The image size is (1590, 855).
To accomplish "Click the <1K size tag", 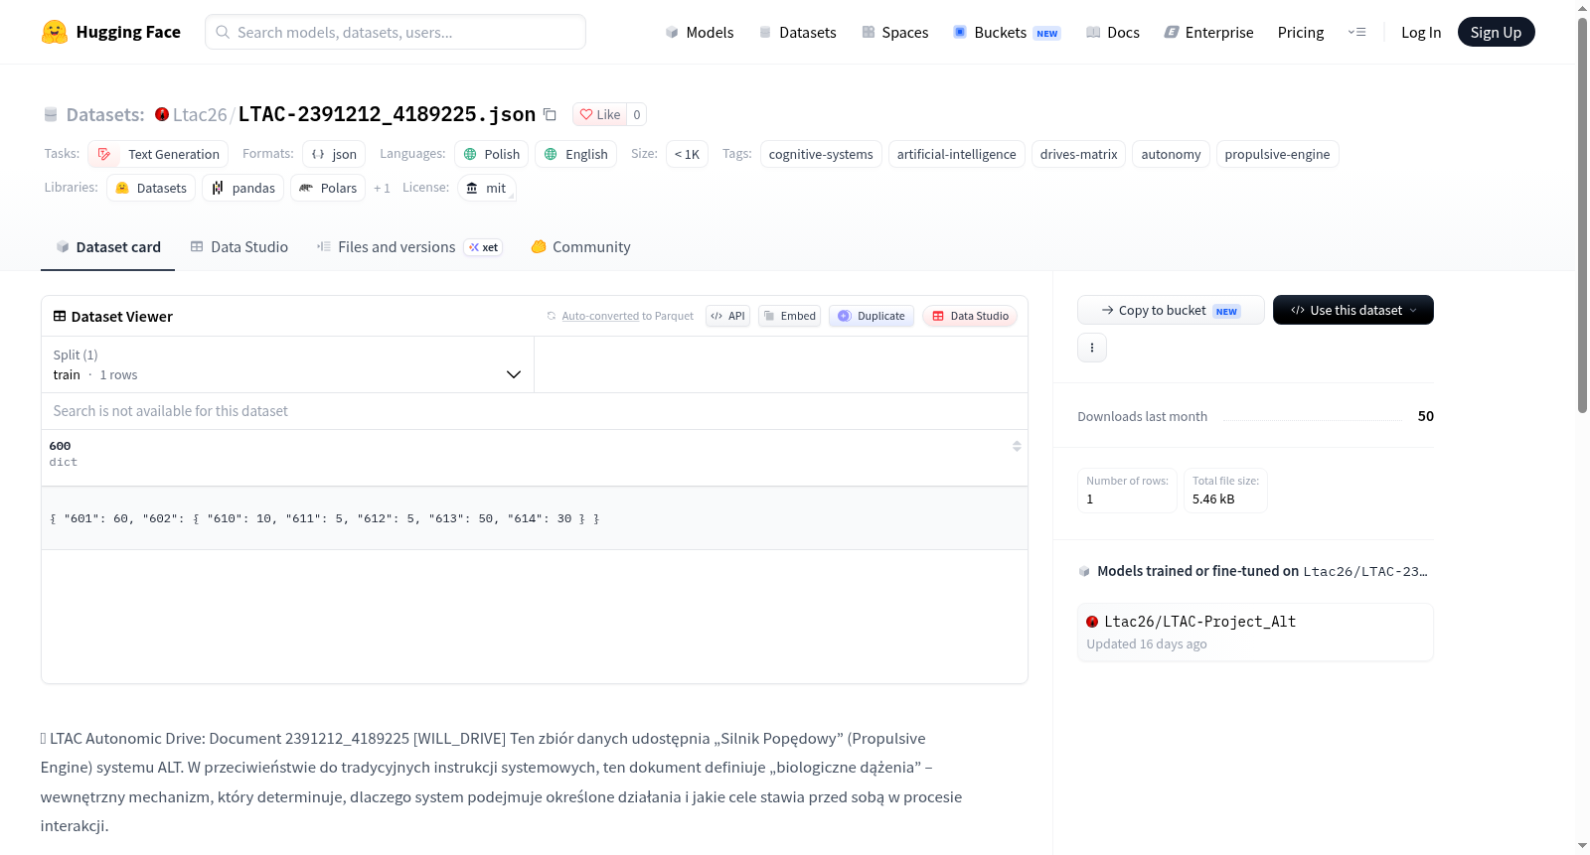I will tap(687, 154).
